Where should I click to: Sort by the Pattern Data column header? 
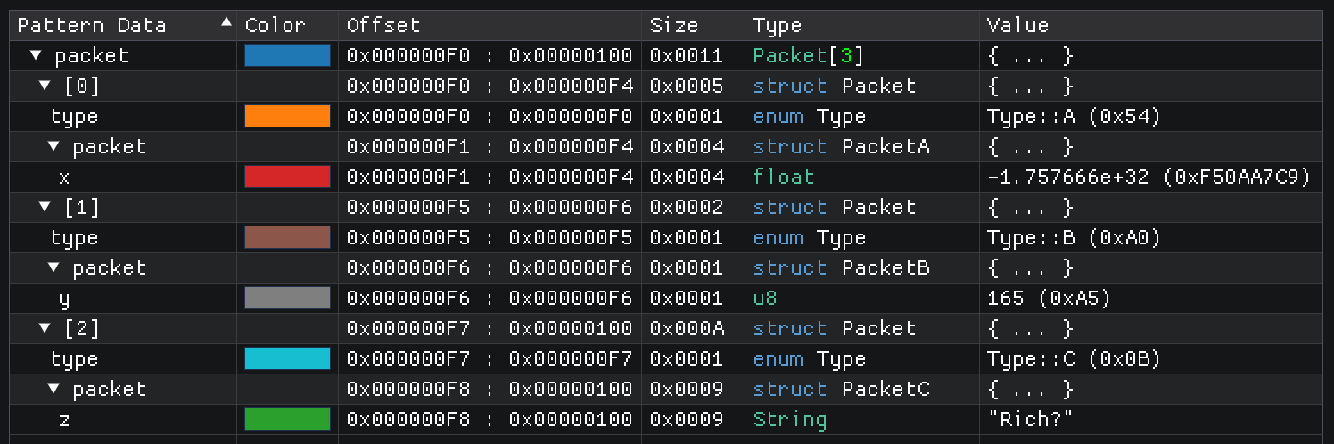coord(92,25)
